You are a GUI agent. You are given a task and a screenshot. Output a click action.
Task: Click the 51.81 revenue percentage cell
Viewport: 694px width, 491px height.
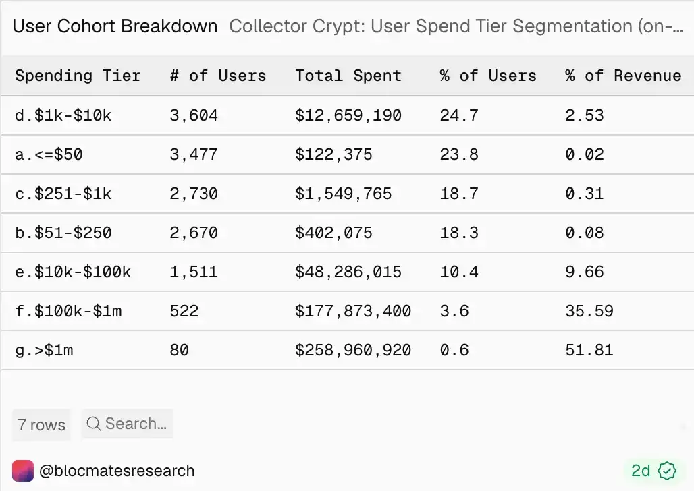click(589, 350)
